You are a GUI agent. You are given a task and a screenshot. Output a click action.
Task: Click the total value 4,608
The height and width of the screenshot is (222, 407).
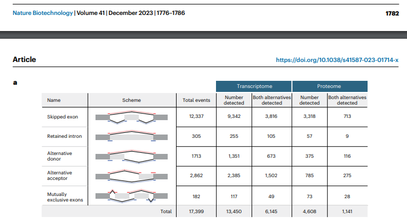309,211
